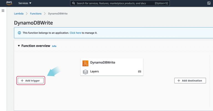This screenshot has height=111, width=213.
Task: Select the Layers row with count (0)
Action: [112, 72]
